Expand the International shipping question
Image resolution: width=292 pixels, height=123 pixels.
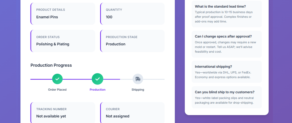tap(213, 67)
